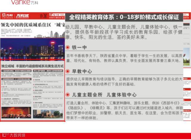Select the night city skyline photo
191x139 pixels.
33,49
